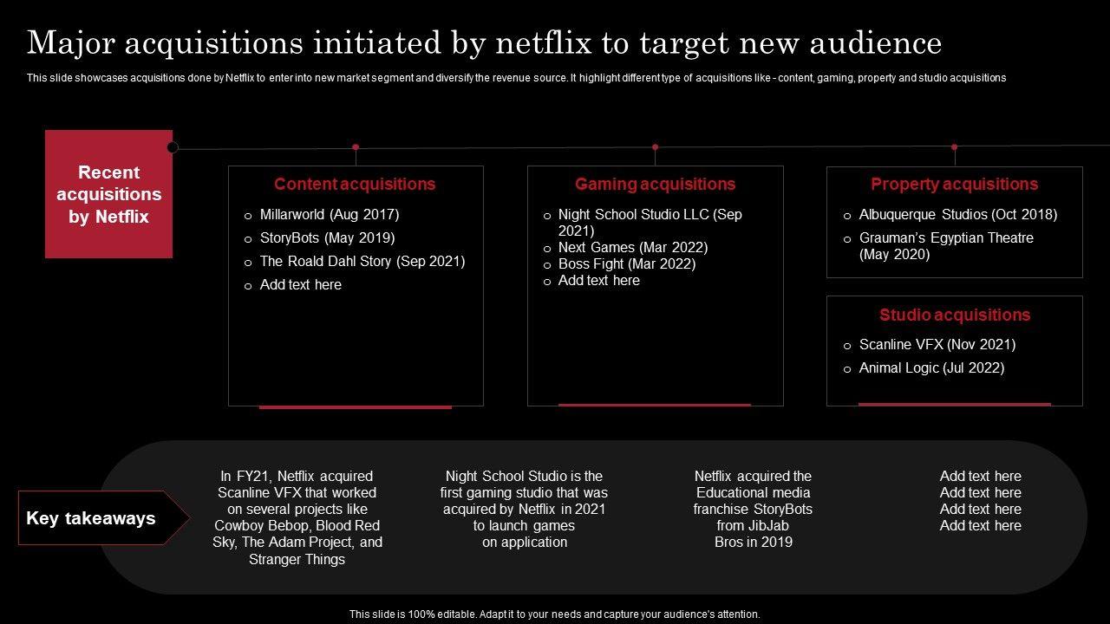Image resolution: width=1110 pixels, height=624 pixels.
Task: Click the "Studio acquisitions" heading
Action: (955, 315)
